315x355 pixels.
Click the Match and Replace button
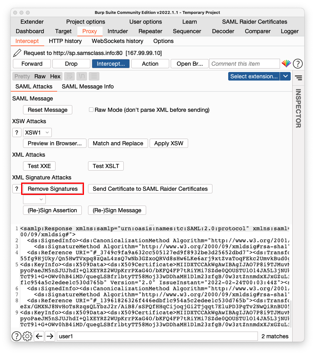[118, 143]
